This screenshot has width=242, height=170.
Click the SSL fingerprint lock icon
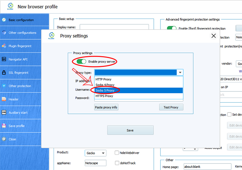pyautogui.click(x=4, y=72)
